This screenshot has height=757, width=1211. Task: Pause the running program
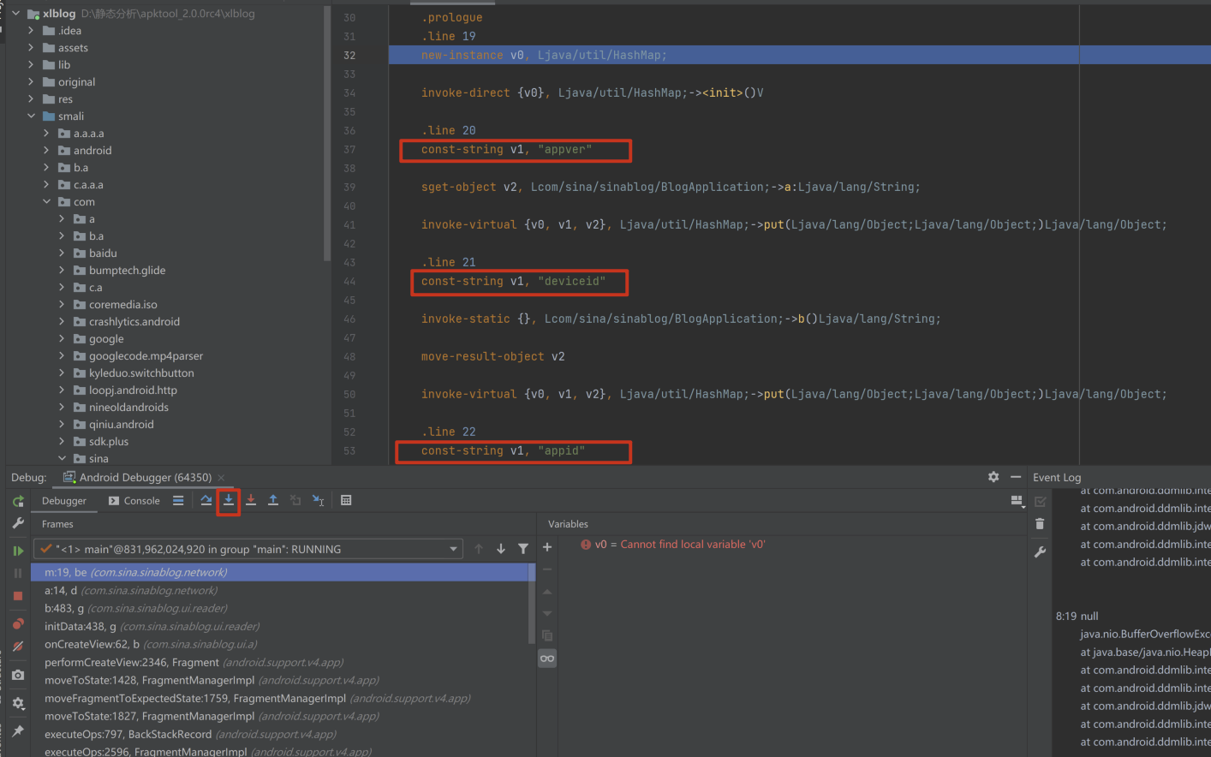[18, 573]
